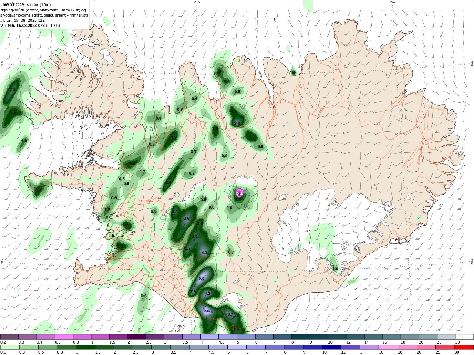Viewport: 474px width, 355px height.
Task: Select the 'IT: þri. 15. 08. 2023 12Z' line
Action: pyautogui.click(x=23, y=20)
